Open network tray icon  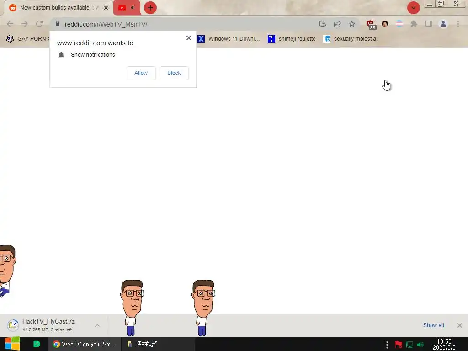coord(409,345)
